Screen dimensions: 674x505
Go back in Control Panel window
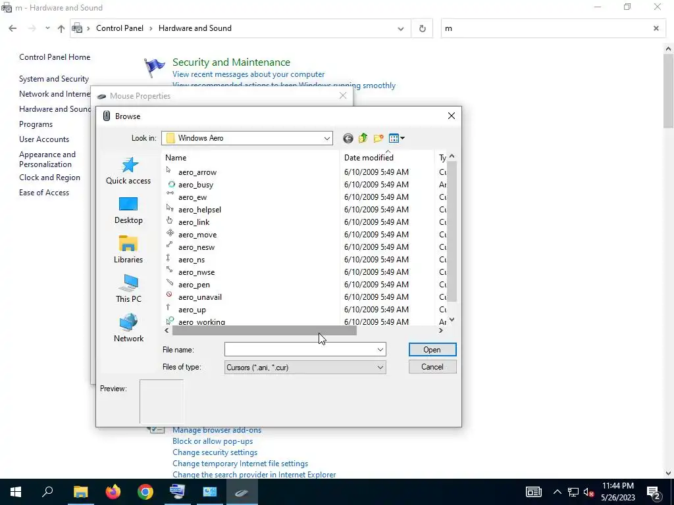point(13,28)
